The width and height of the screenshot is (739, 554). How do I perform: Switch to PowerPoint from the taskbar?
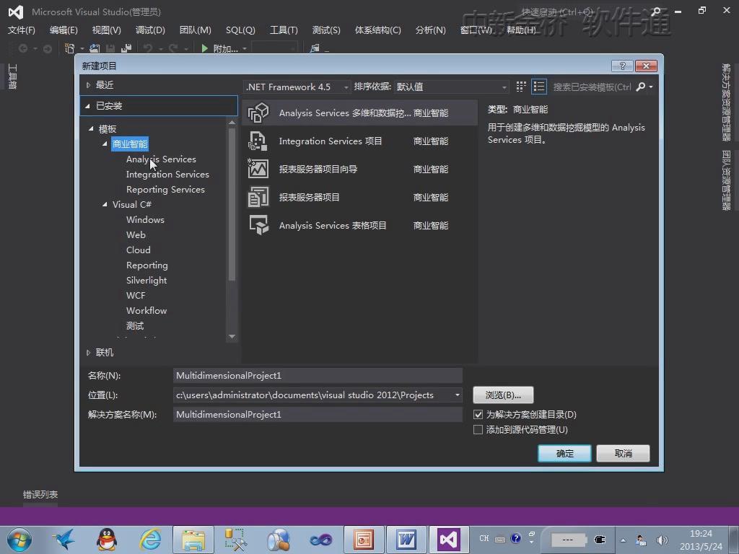tap(364, 540)
